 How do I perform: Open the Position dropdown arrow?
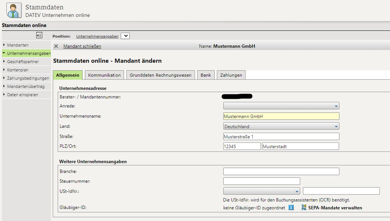click(x=125, y=36)
